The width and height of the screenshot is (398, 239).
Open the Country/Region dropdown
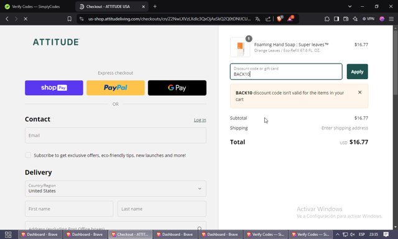click(x=116, y=189)
